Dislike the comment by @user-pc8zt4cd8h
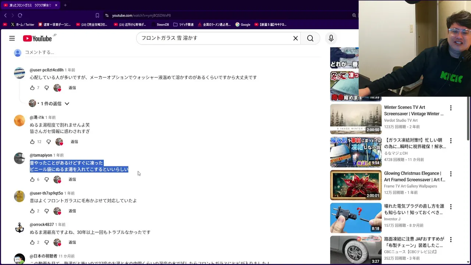 pyautogui.click(x=47, y=88)
